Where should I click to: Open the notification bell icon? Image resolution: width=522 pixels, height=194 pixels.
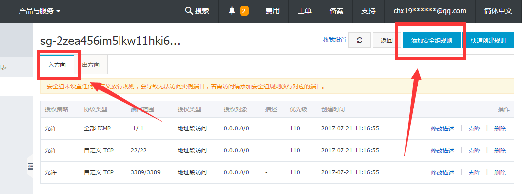[232, 11]
